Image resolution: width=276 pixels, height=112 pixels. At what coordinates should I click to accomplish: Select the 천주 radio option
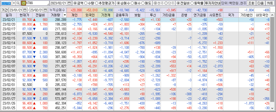[155, 3]
